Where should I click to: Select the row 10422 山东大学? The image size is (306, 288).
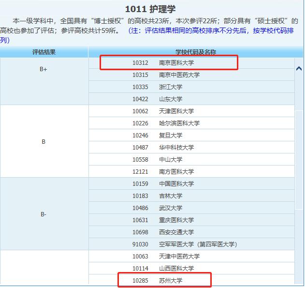point(191,99)
